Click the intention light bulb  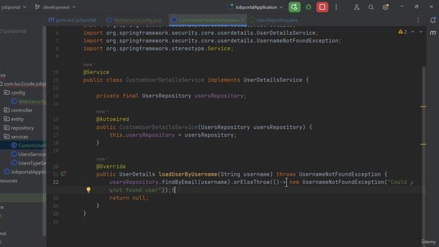click(88, 190)
